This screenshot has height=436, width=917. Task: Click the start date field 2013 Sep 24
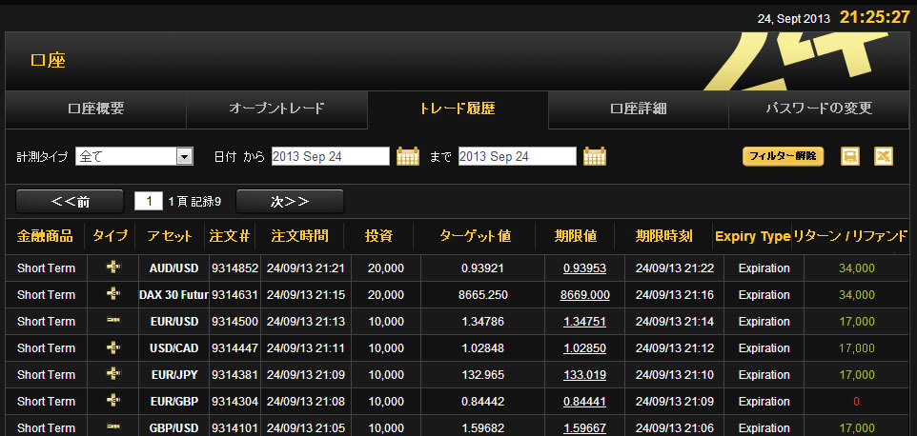331,156
